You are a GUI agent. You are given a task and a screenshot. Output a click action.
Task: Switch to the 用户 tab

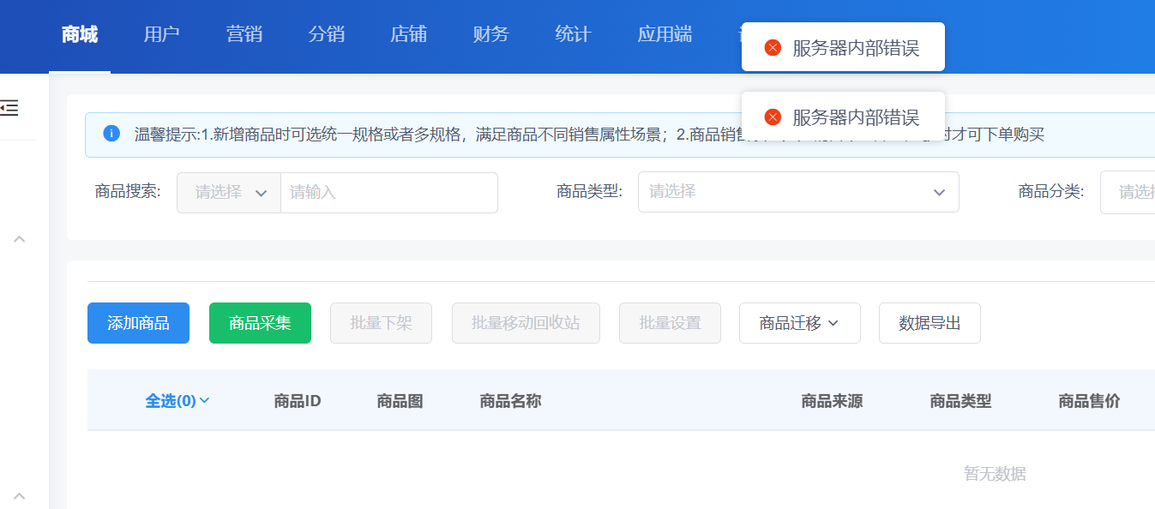[x=161, y=34]
